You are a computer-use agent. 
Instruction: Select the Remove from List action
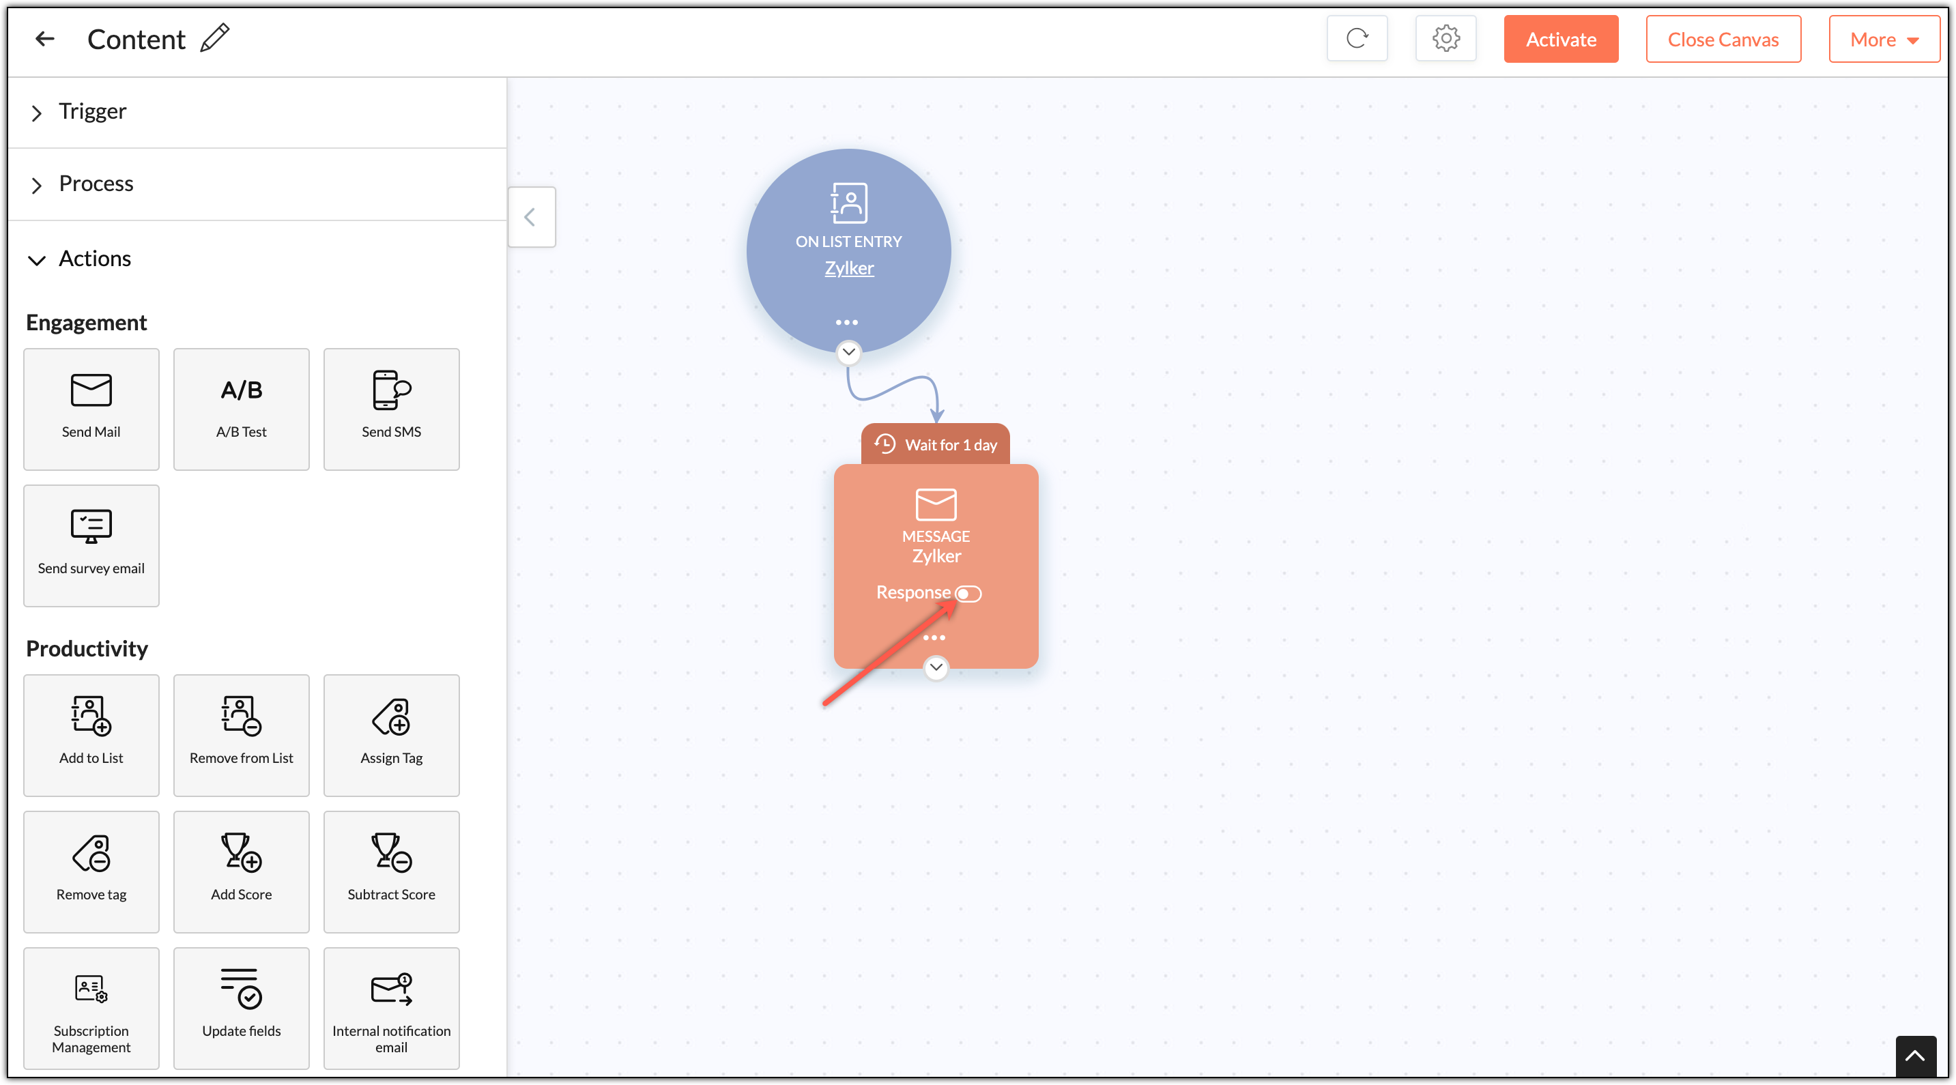click(242, 736)
